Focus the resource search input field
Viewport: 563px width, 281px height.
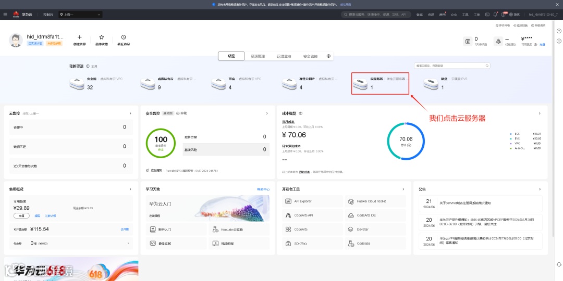click(452, 66)
